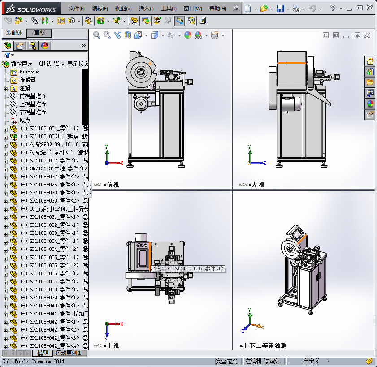Switch to the 装配体 toolbar tab
Screen dimensions: 377x367
click(14, 33)
